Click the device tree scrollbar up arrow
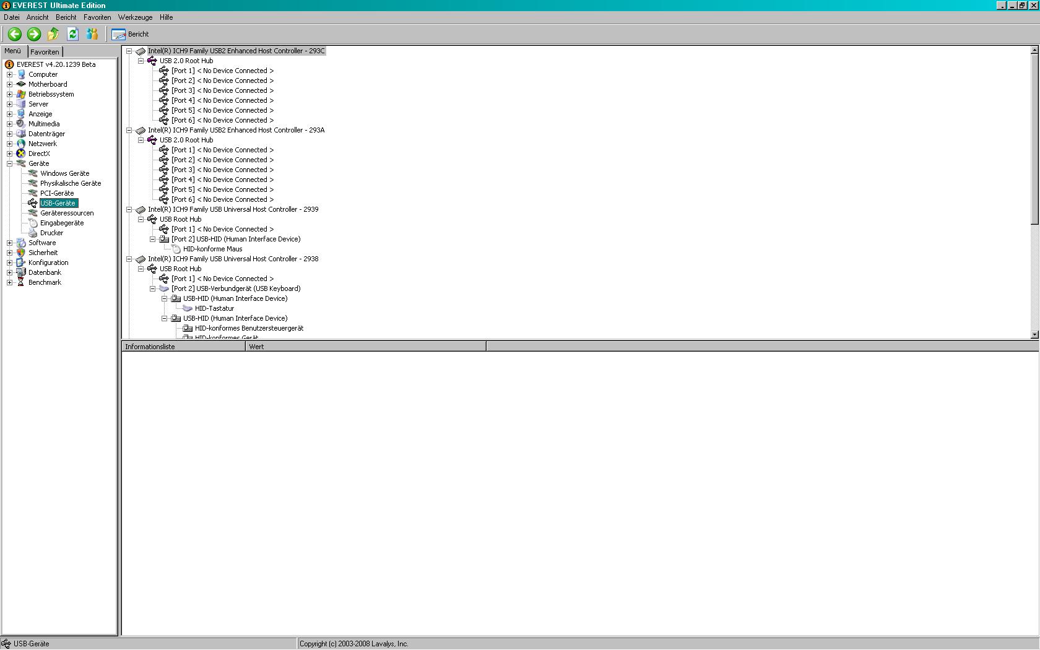The width and height of the screenshot is (1040, 650). pyautogui.click(x=1034, y=50)
